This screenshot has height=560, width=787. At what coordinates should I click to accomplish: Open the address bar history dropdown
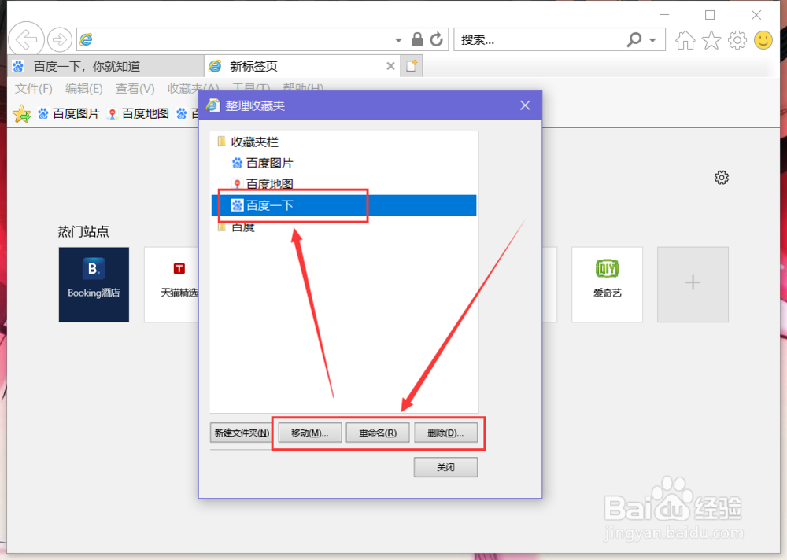click(398, 39)
